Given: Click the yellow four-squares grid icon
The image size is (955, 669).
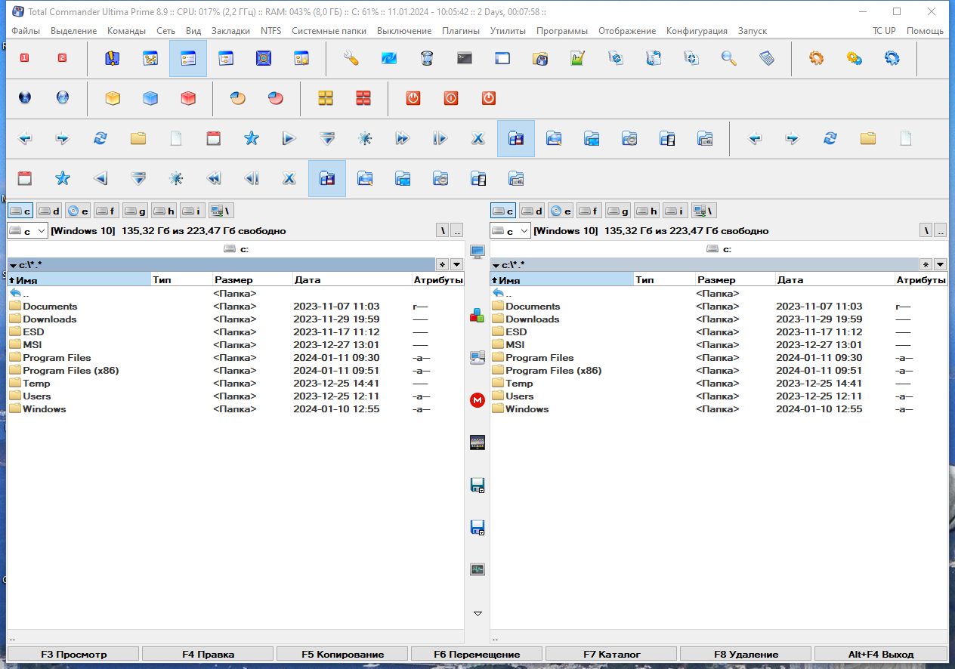Looking at the screenshot, I should point(326,97).
